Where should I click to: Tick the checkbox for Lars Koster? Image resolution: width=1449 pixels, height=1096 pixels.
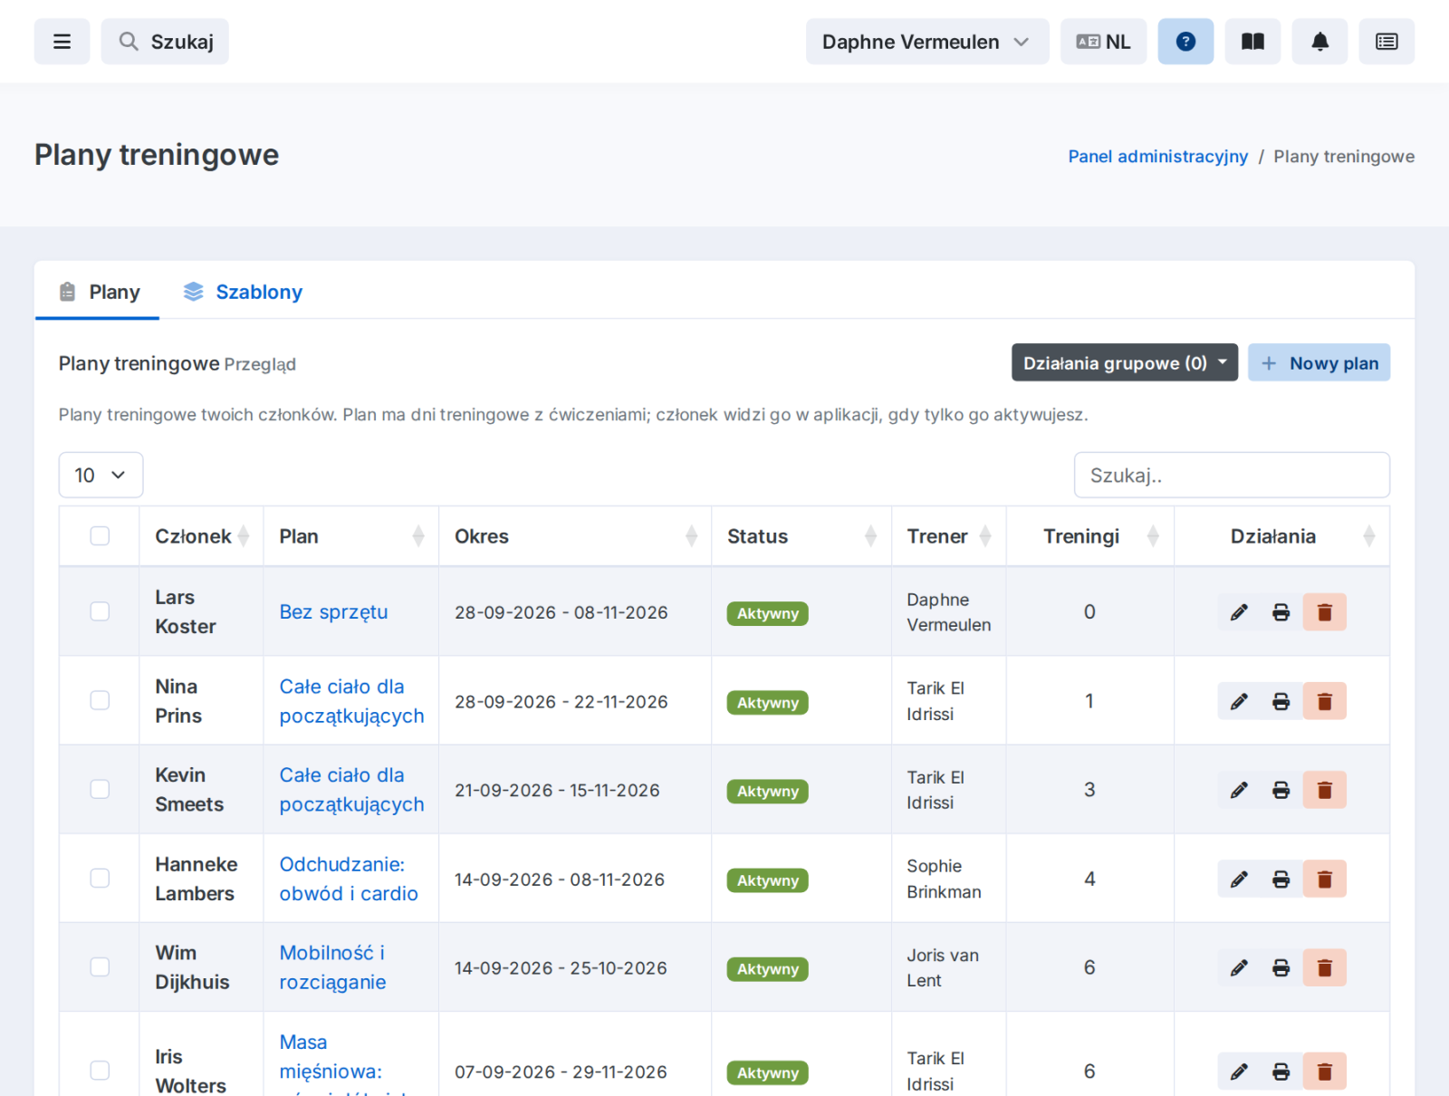click(100, 611)
